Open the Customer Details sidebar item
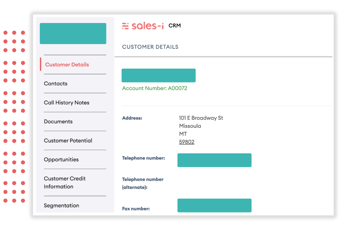Screen dimensions: 345x230 coord(67,65)
